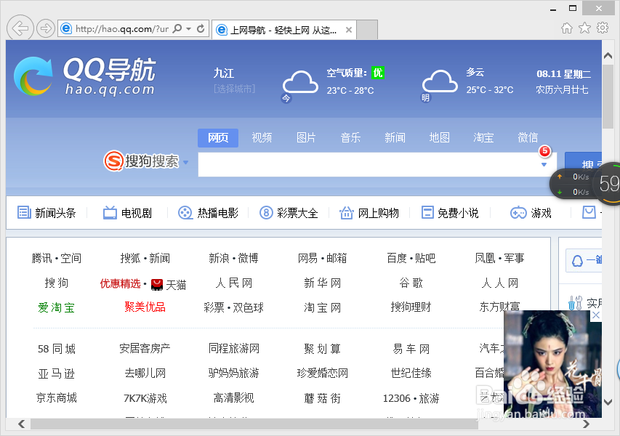The height and width of the screenshot is (436, 620).
Task: Click the vertical scrollbar down arrow
Action: 608,403
